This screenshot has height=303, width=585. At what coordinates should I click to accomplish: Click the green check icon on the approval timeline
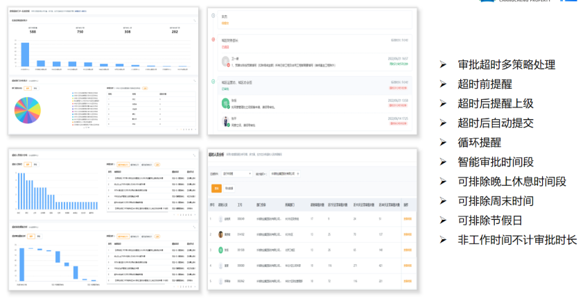213,81
